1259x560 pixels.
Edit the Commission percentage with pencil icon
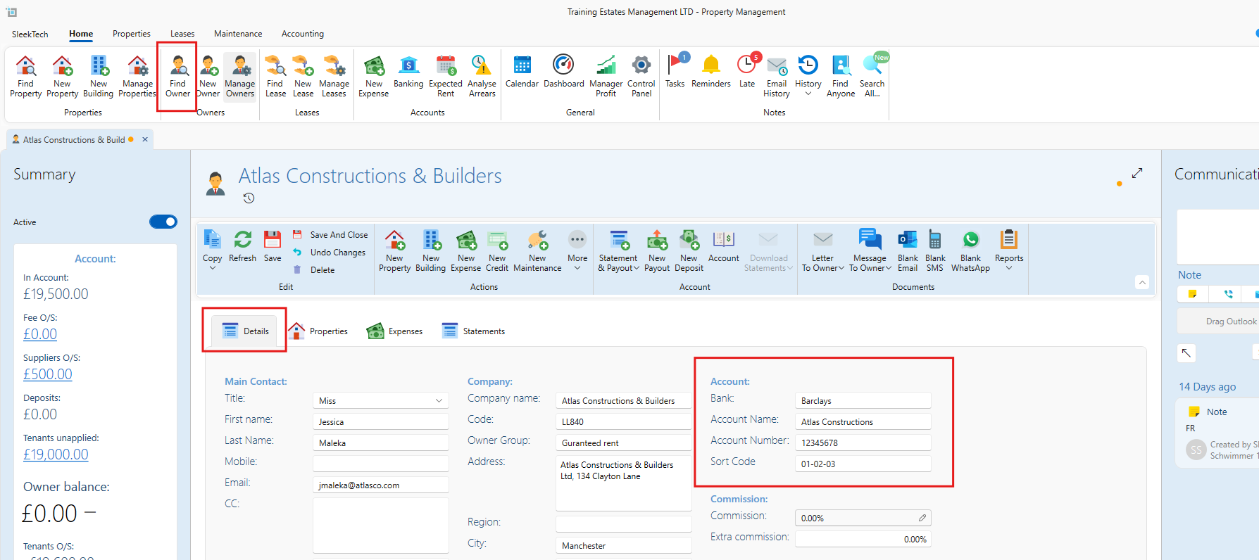(x=922, y=518)
